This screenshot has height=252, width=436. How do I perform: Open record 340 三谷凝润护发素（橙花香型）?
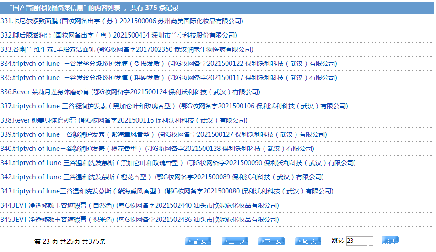[x=157, y=149]
